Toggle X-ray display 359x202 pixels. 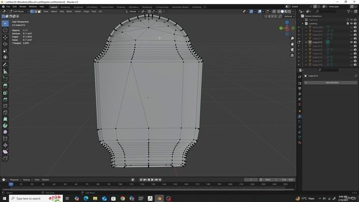274,11
